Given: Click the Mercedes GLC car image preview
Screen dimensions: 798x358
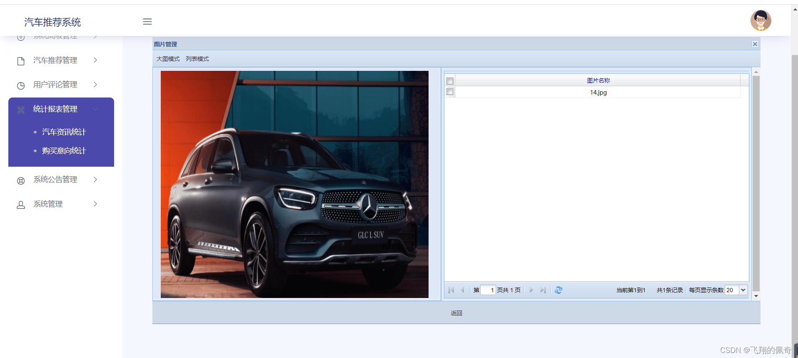Looking at the screenshot, I should tap(294, 184).
